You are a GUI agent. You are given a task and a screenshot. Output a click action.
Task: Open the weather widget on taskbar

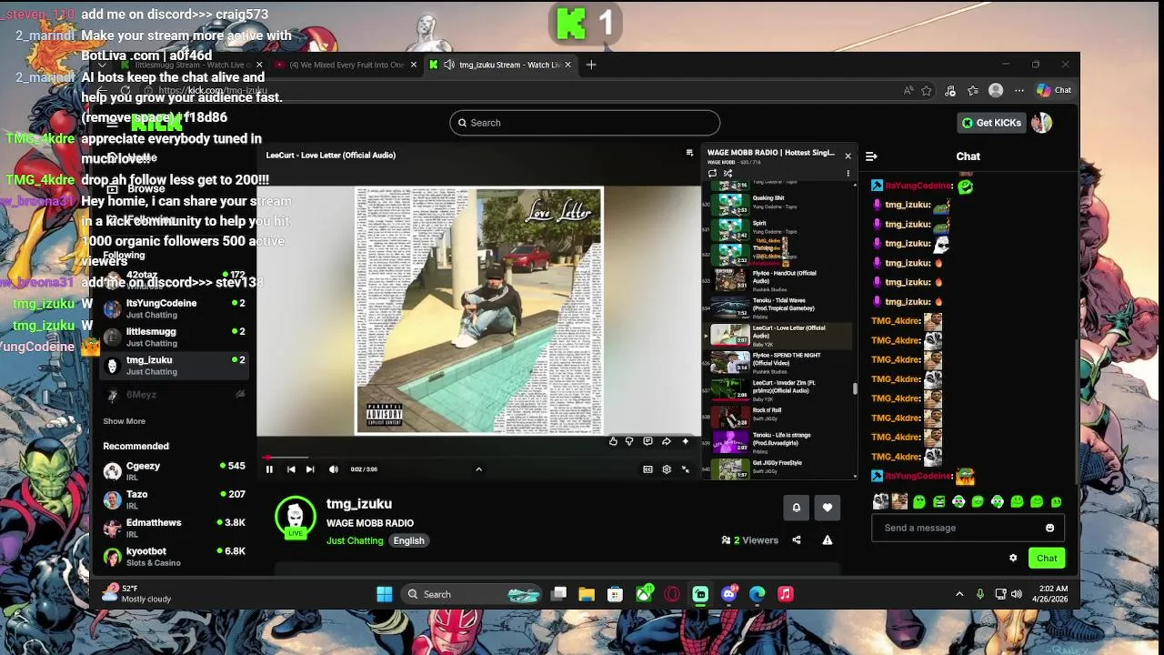[136, 593]
